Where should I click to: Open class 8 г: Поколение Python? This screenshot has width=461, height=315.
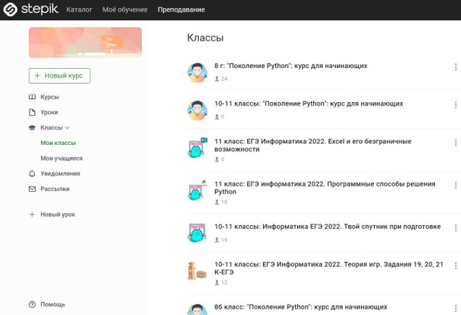click(291, 66)
